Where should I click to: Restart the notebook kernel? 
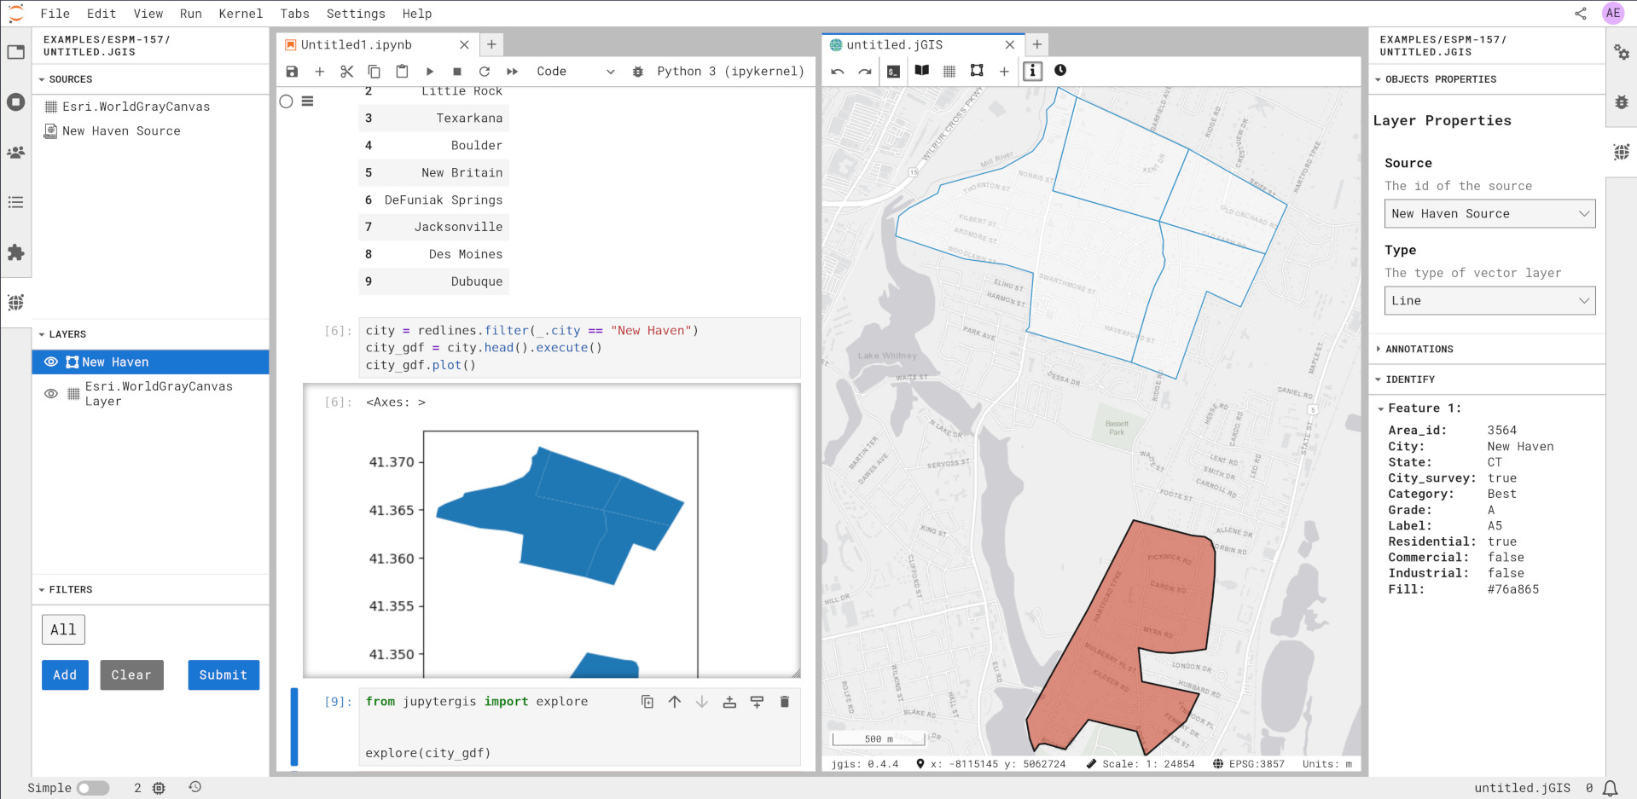[x=485, y=72]
